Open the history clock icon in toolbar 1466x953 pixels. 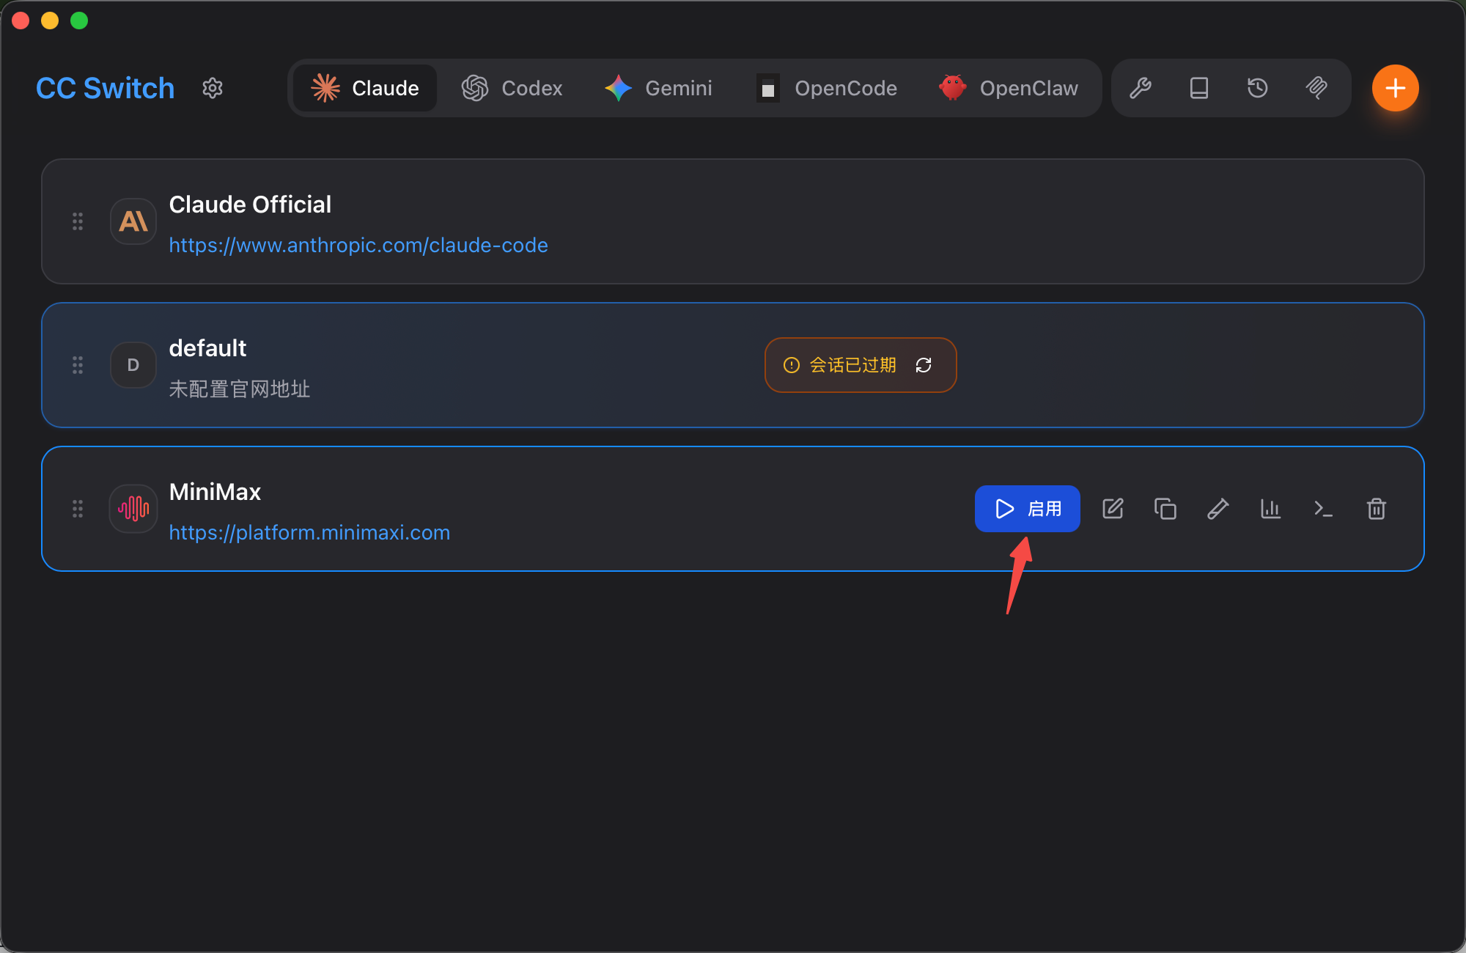(1258, 88)
